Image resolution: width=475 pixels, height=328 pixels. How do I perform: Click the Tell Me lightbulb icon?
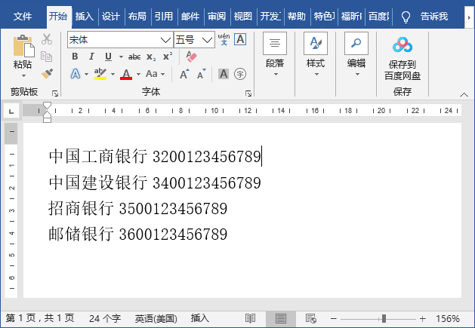(x=406, y=16)
